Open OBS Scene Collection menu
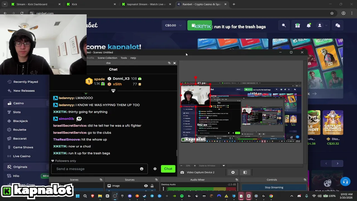 (107, 58)
